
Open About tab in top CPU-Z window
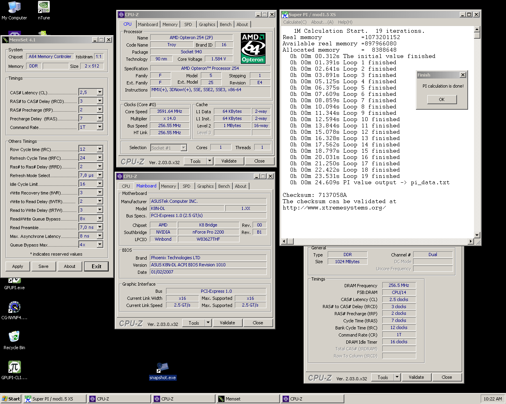coord(242,24)
